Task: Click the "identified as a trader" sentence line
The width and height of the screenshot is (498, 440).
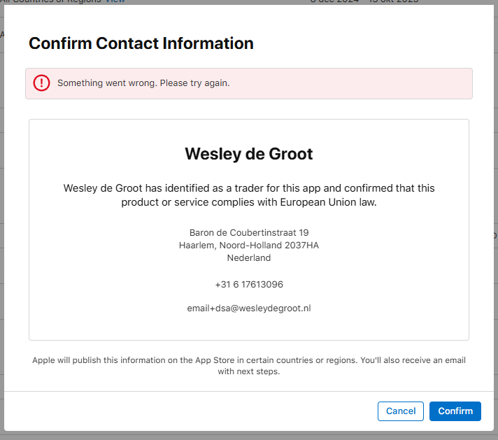Action: click(249, 188)
